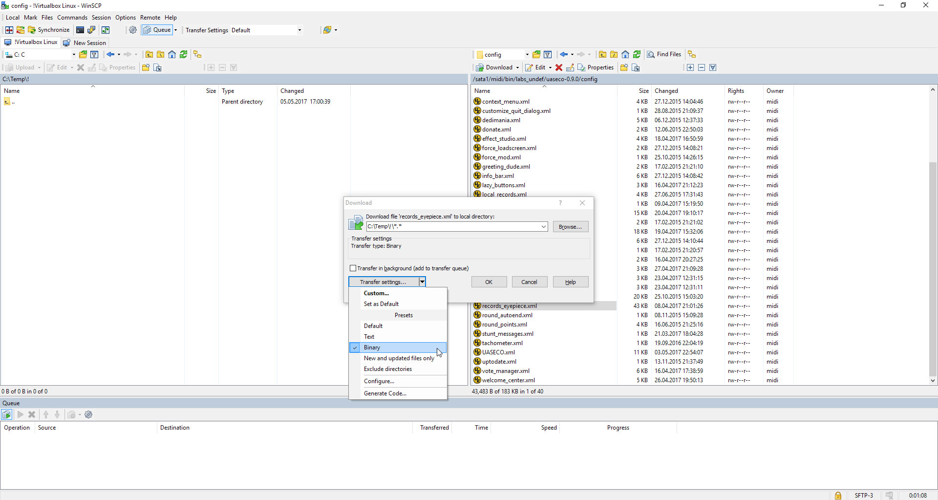This screenshot has height=500, width=938.
Task: Open the Commands menu
Action: point(72,18)
